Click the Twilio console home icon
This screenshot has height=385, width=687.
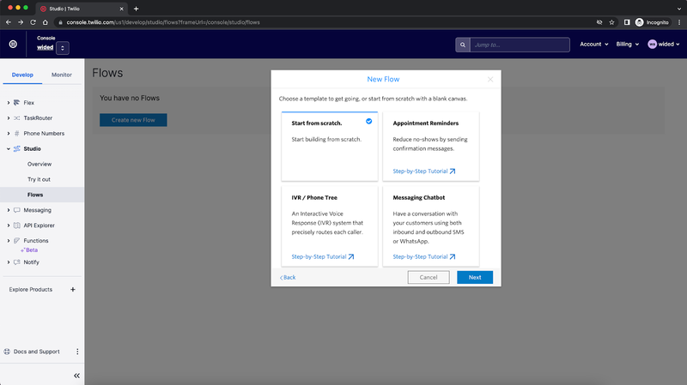(x=13, y=45)
